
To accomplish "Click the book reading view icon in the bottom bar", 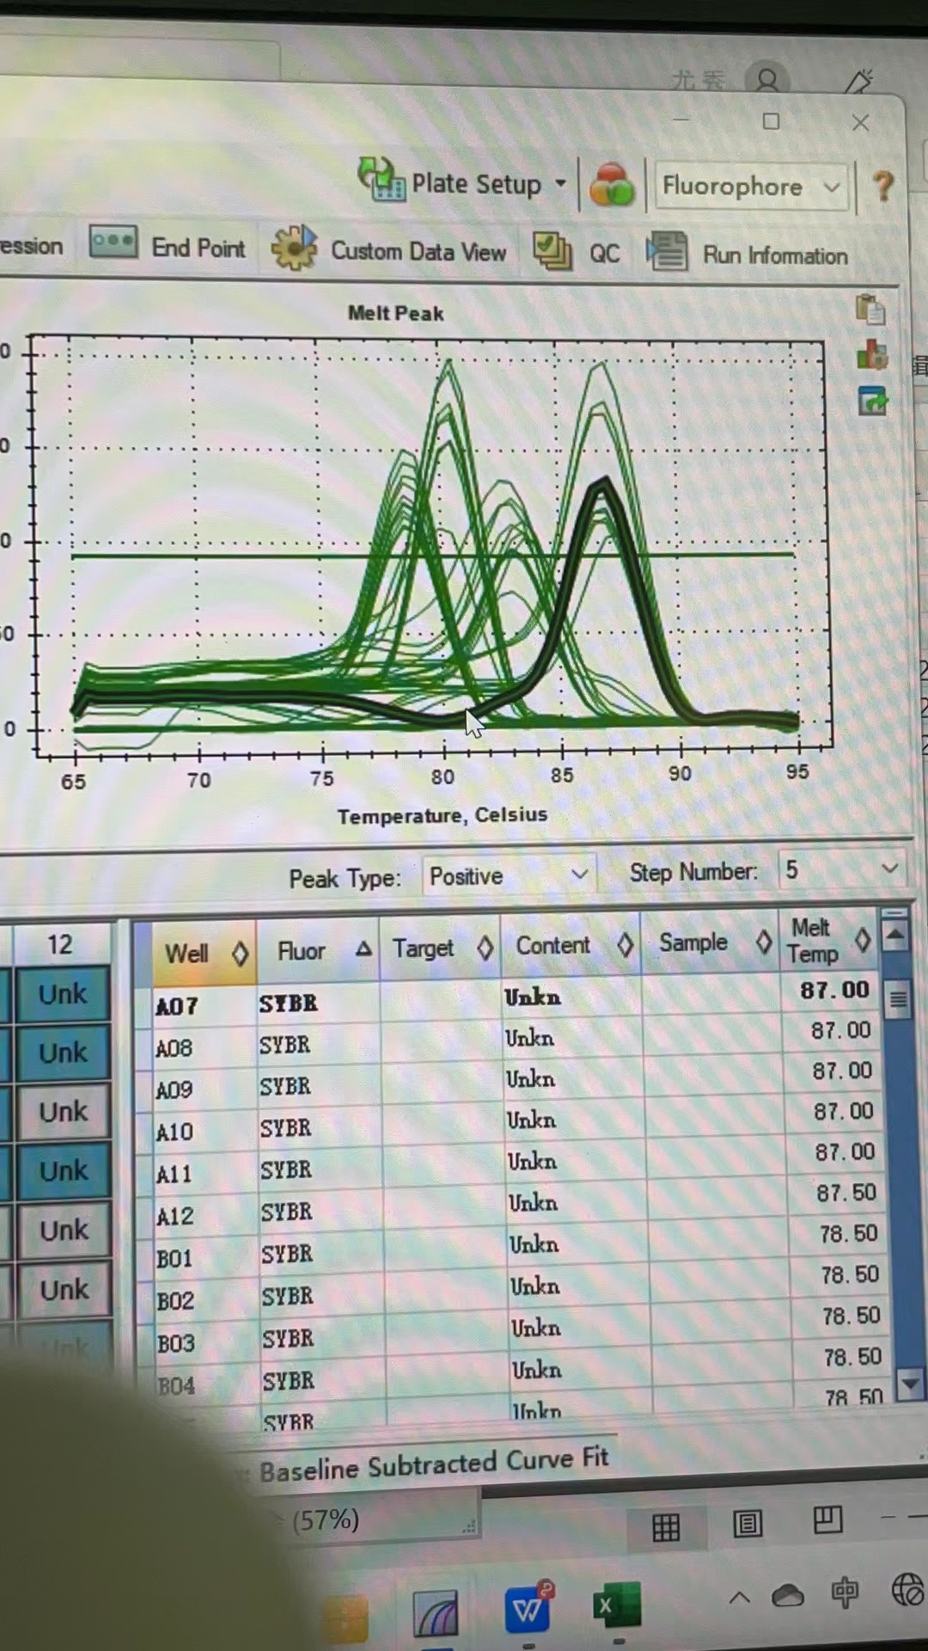I will 827,1519.
